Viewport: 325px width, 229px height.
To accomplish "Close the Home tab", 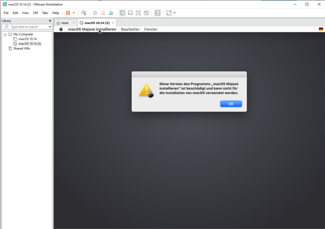I will pyautogui.click(x=74, y=23).
